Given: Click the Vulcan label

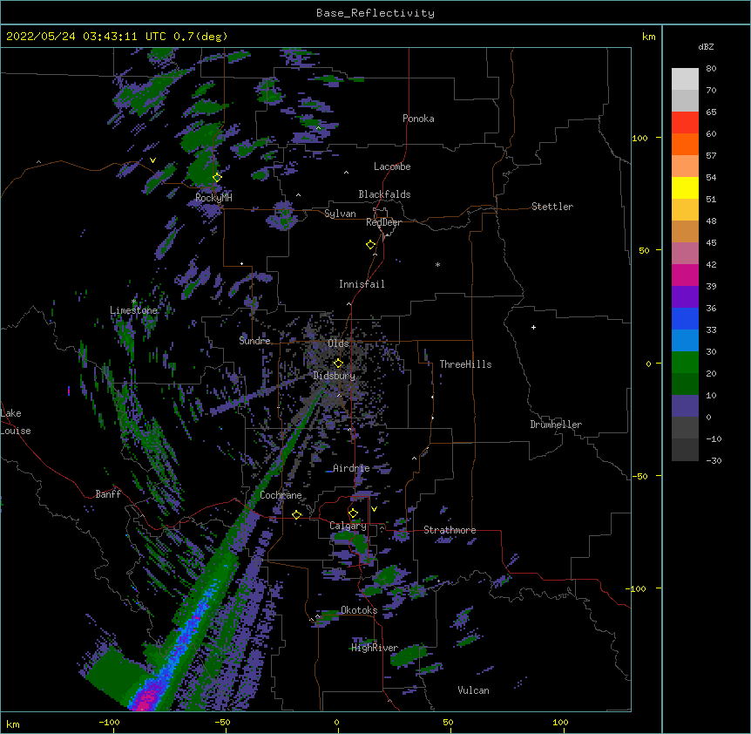Looking at the screenshot, I should click(473, 690).
